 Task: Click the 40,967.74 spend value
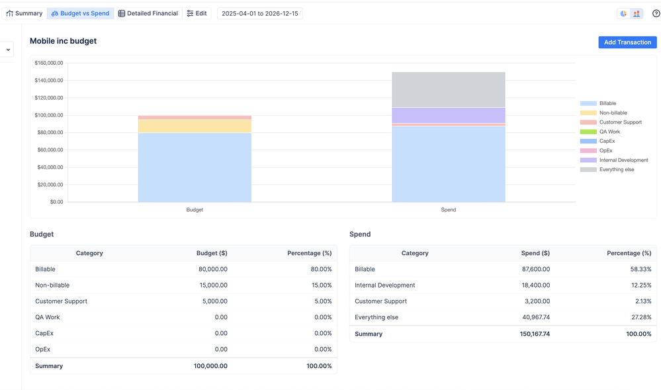536,317
